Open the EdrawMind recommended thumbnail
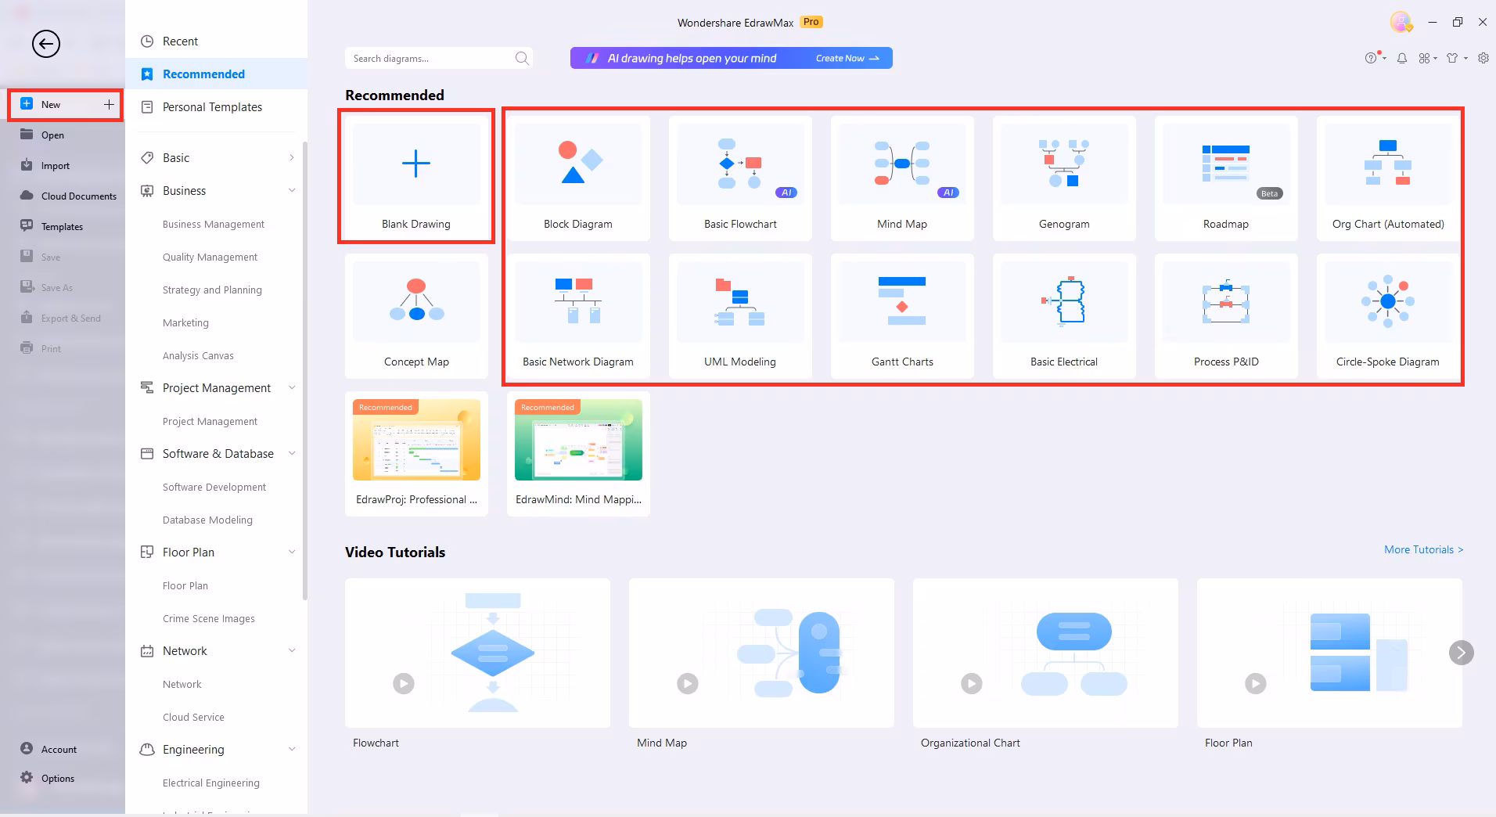This screenshot has height=817, width=1496. [578, 440]
